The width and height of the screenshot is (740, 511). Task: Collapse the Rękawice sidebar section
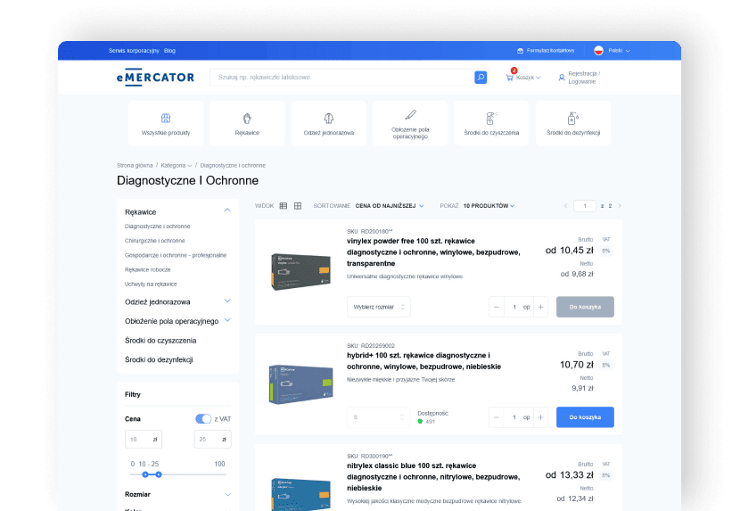(x=227, y=210)
